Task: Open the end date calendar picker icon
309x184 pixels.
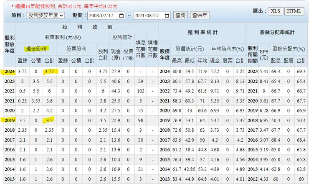Action: tap(167, 15)
